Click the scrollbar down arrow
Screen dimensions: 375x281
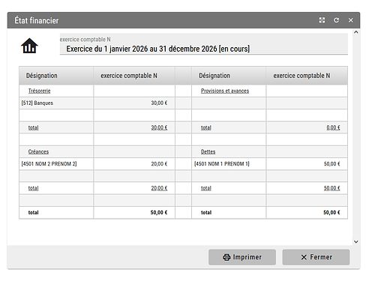(x=356, y=241)
